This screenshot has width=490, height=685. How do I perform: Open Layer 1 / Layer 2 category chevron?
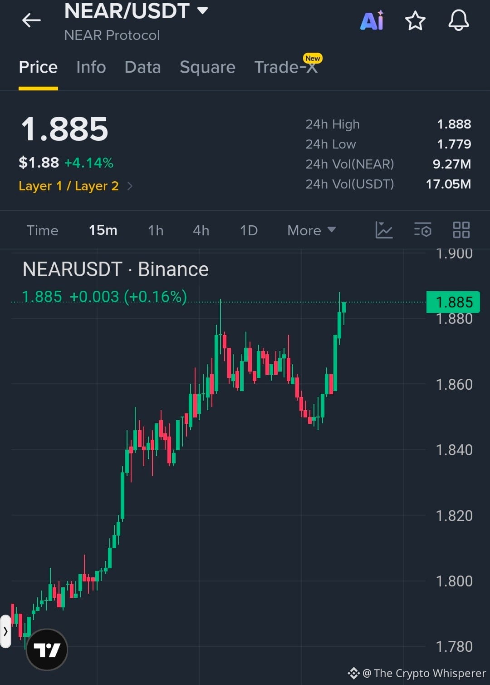point(130,186)
